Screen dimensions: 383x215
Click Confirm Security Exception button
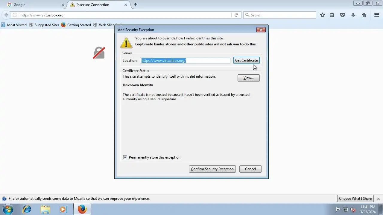point(212,169)
